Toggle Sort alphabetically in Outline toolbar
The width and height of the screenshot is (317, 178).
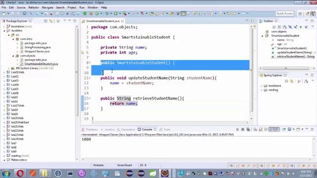coord(285,27)
